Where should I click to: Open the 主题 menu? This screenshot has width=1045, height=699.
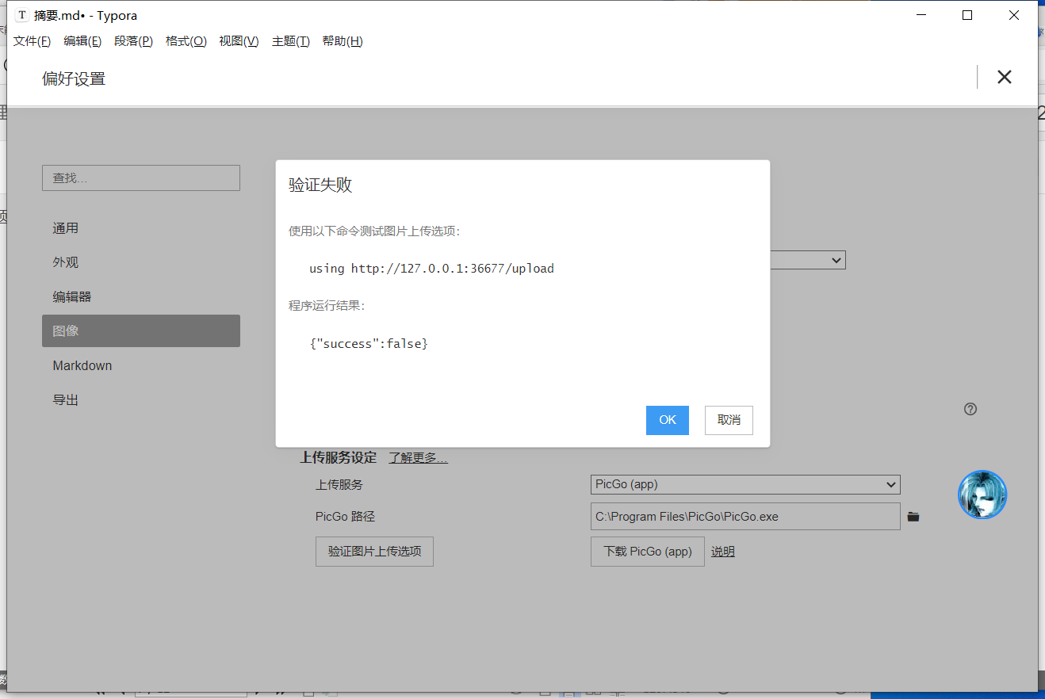[x=290, y=41]
